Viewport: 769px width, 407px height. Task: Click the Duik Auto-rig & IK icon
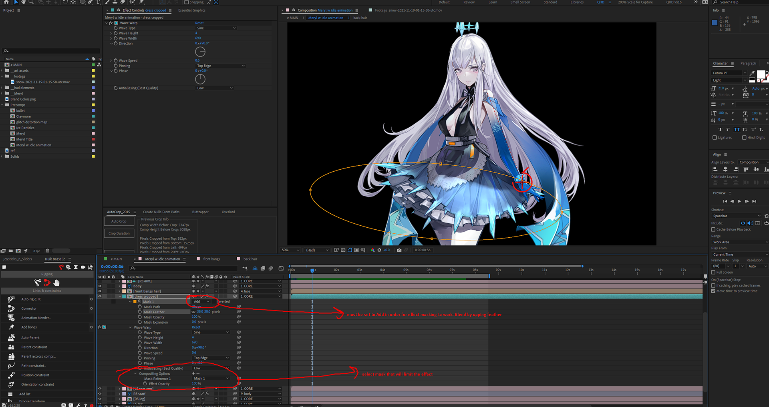[x=11, y=299]
